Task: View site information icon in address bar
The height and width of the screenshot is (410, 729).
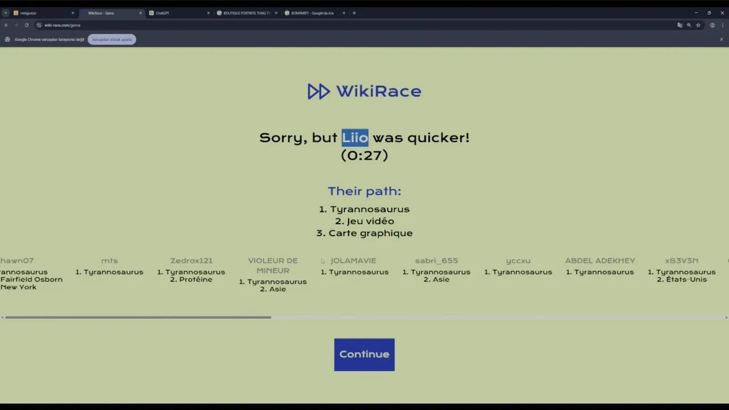Action: click(x=39, y=25)
